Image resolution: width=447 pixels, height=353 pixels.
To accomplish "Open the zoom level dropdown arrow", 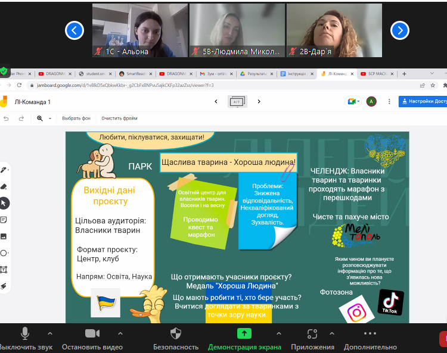I will coord(50,118).
